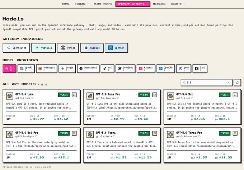Click the -23% badge on GPT-5.6 Sol
244x170 pixels.
click(x=225, y=95)
